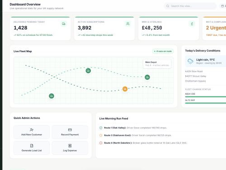Click the 'Today's Delivery Conditions' heading
Screen dimensions: 226x170
202,51
